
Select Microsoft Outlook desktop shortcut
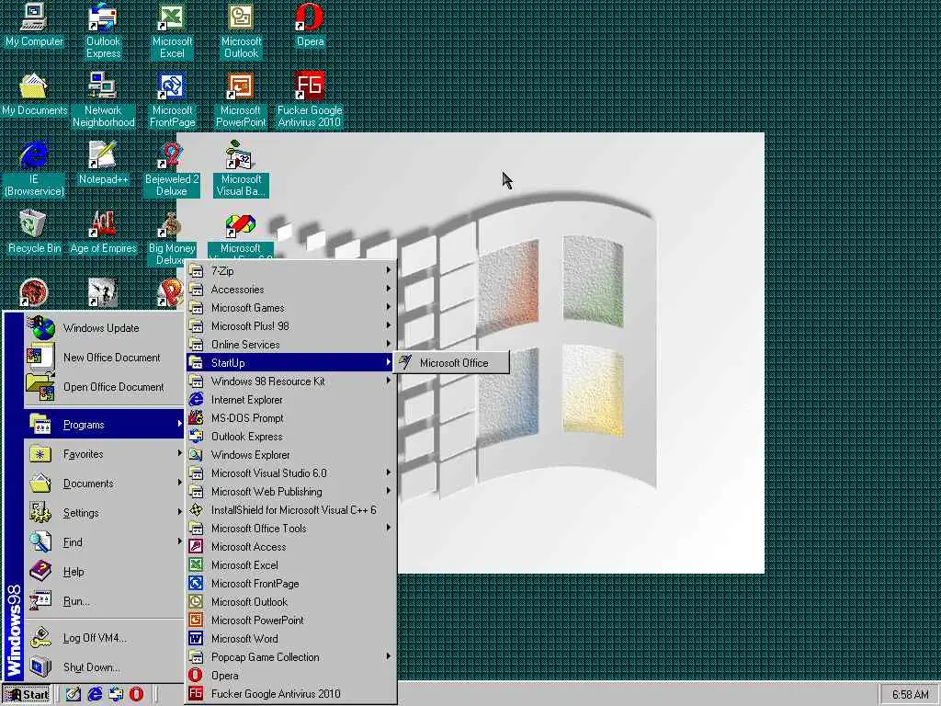click(241, 31)
